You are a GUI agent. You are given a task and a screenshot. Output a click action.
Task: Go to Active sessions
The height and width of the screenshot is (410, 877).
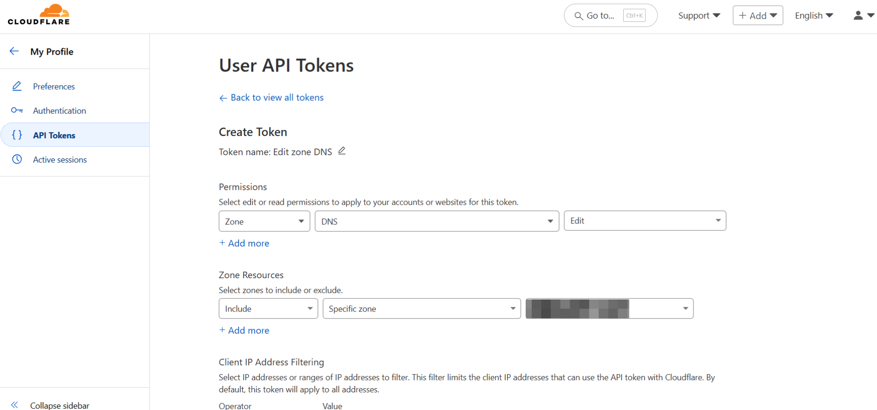60,160
